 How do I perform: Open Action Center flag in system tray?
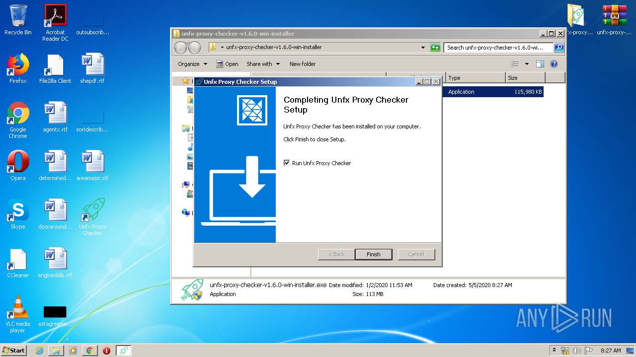[588, 351]
